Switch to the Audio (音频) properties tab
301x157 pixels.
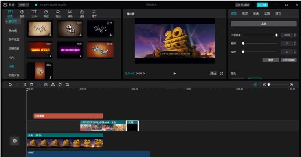tap(245, 13)
